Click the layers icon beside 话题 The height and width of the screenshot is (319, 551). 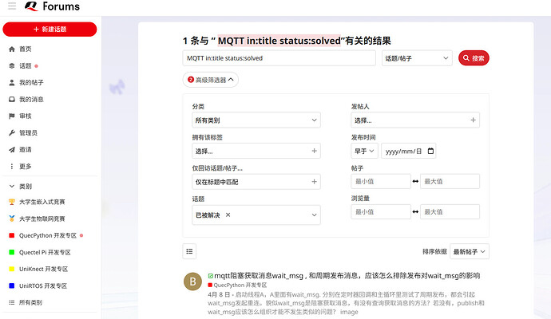[12, 65]
